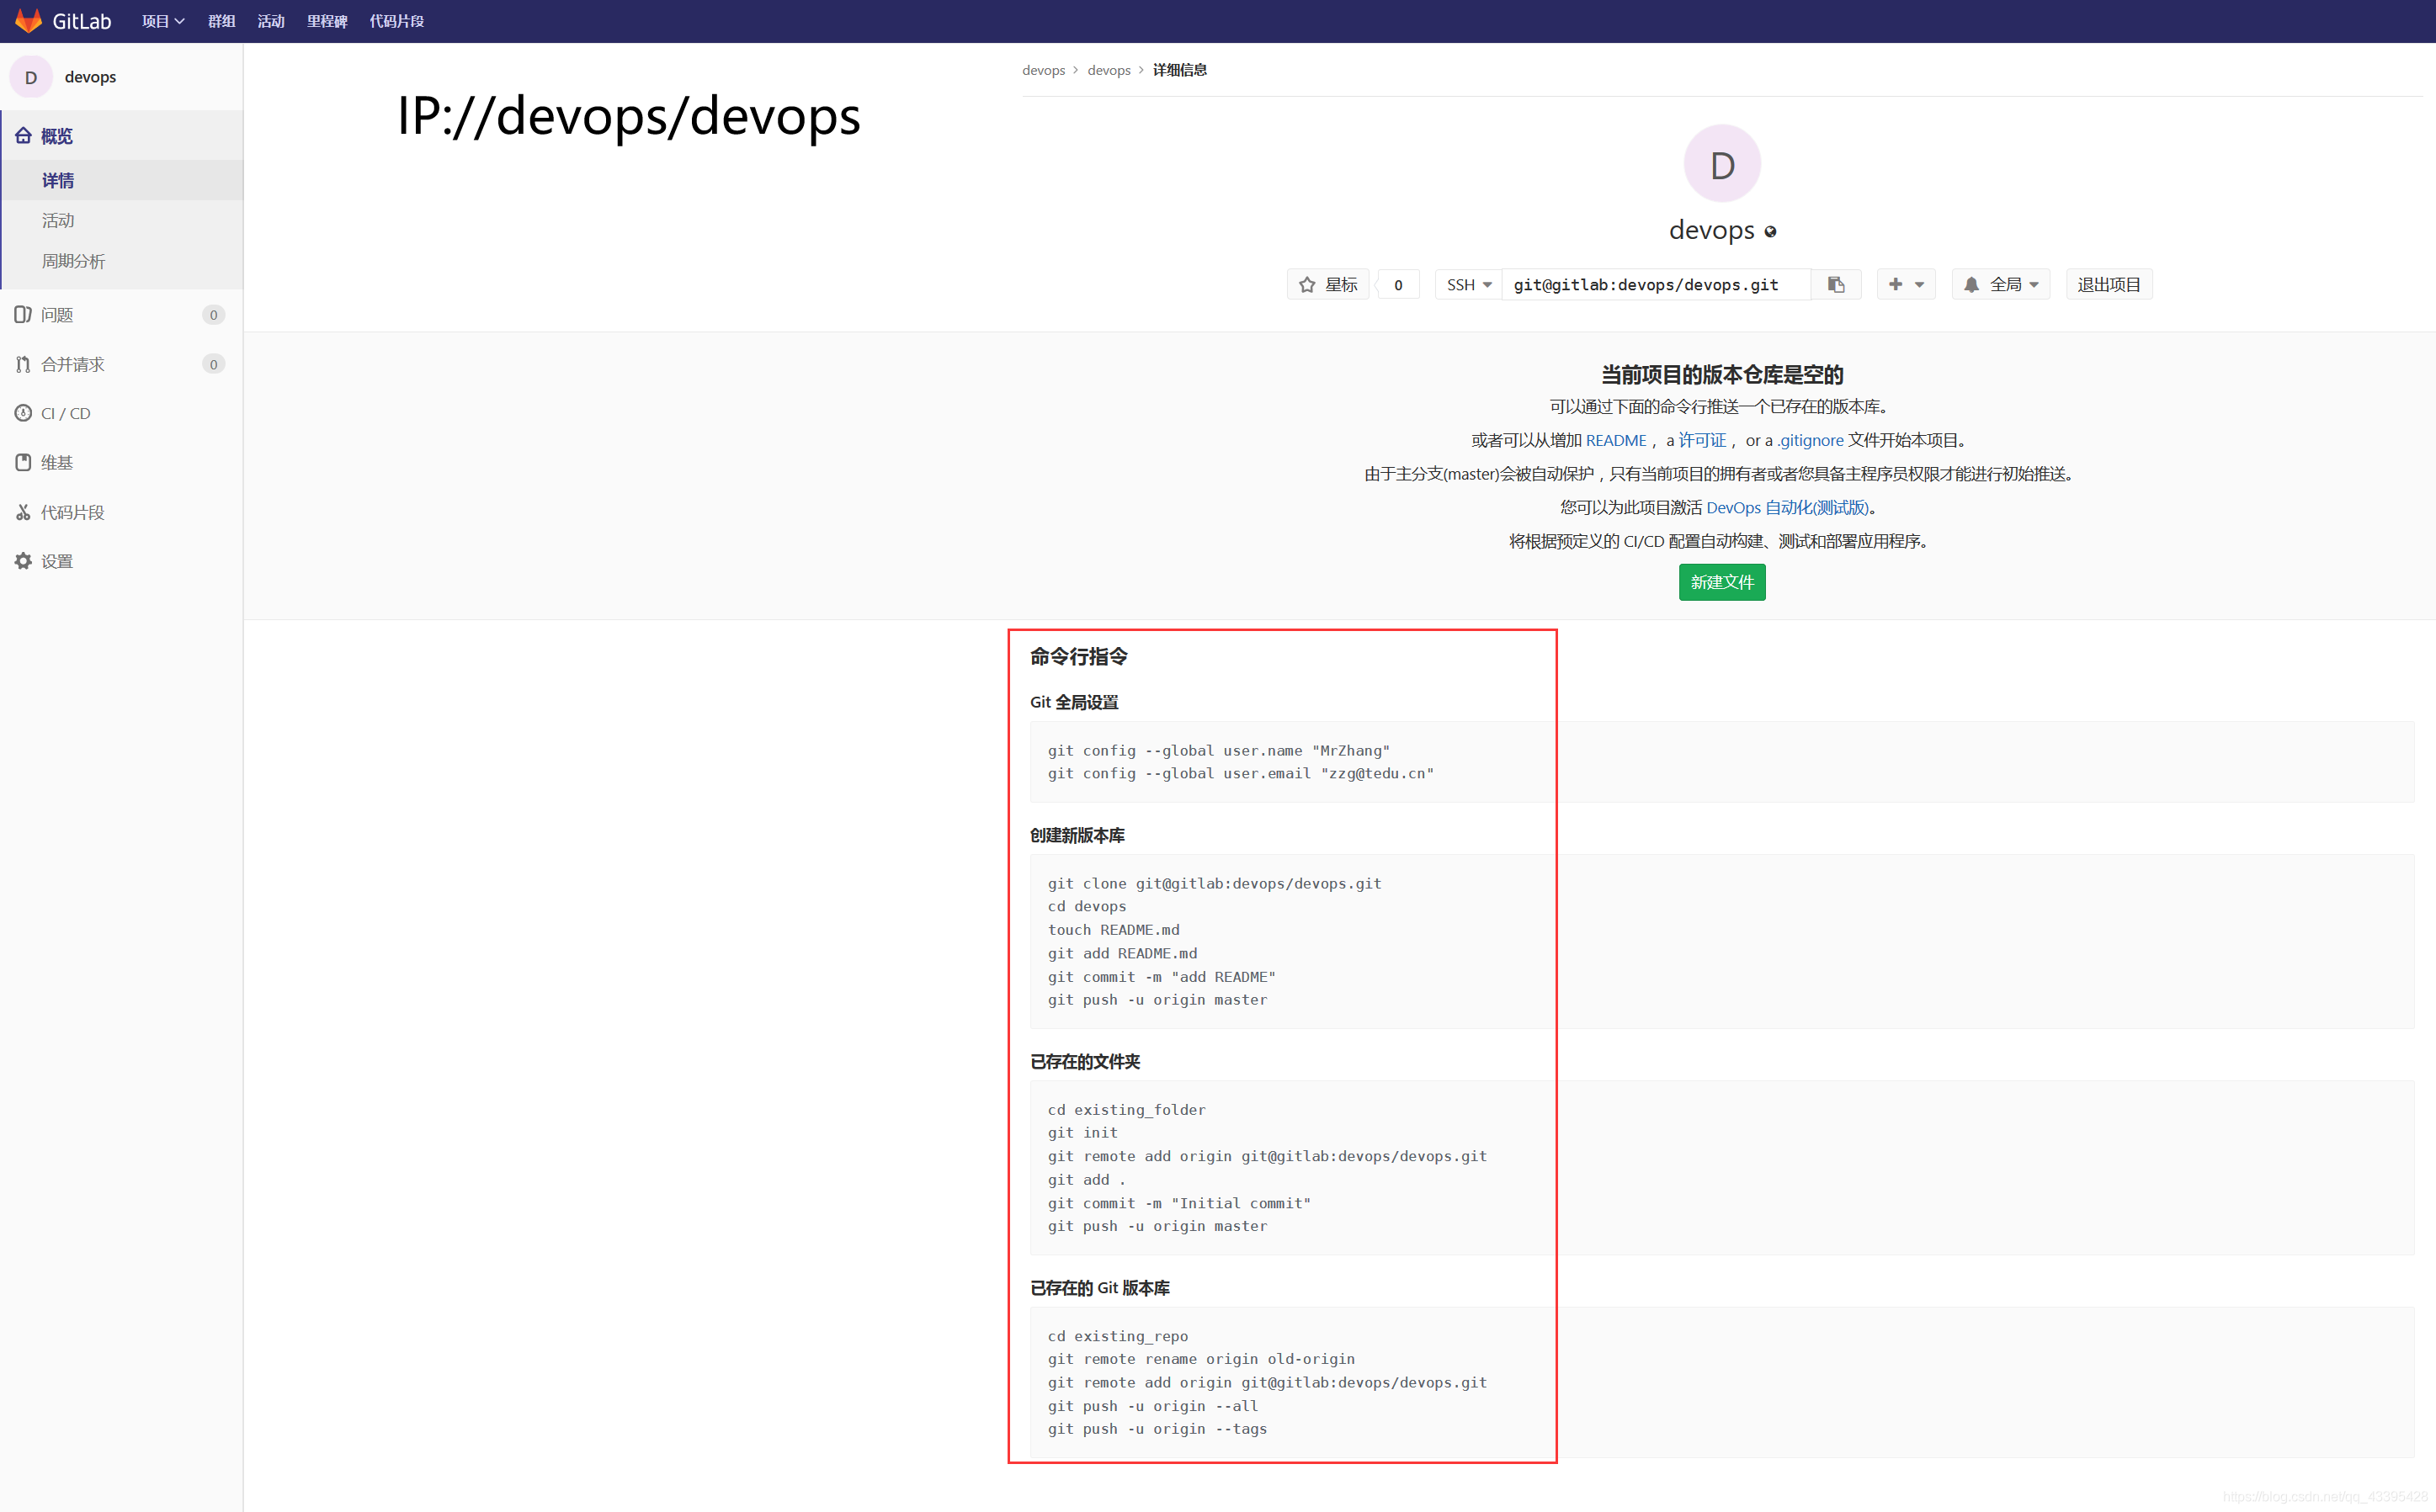Go to 群组 in top navigation
The height and width of the screenshot is (1512, 2436).
[x=221, y=21]
